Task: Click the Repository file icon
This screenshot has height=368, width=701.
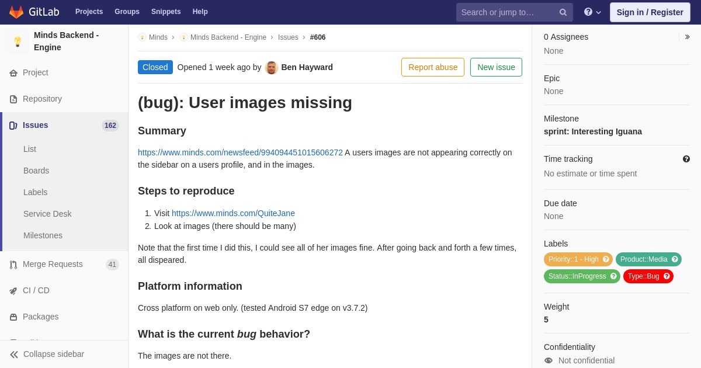Action: [x=13, y=99]
